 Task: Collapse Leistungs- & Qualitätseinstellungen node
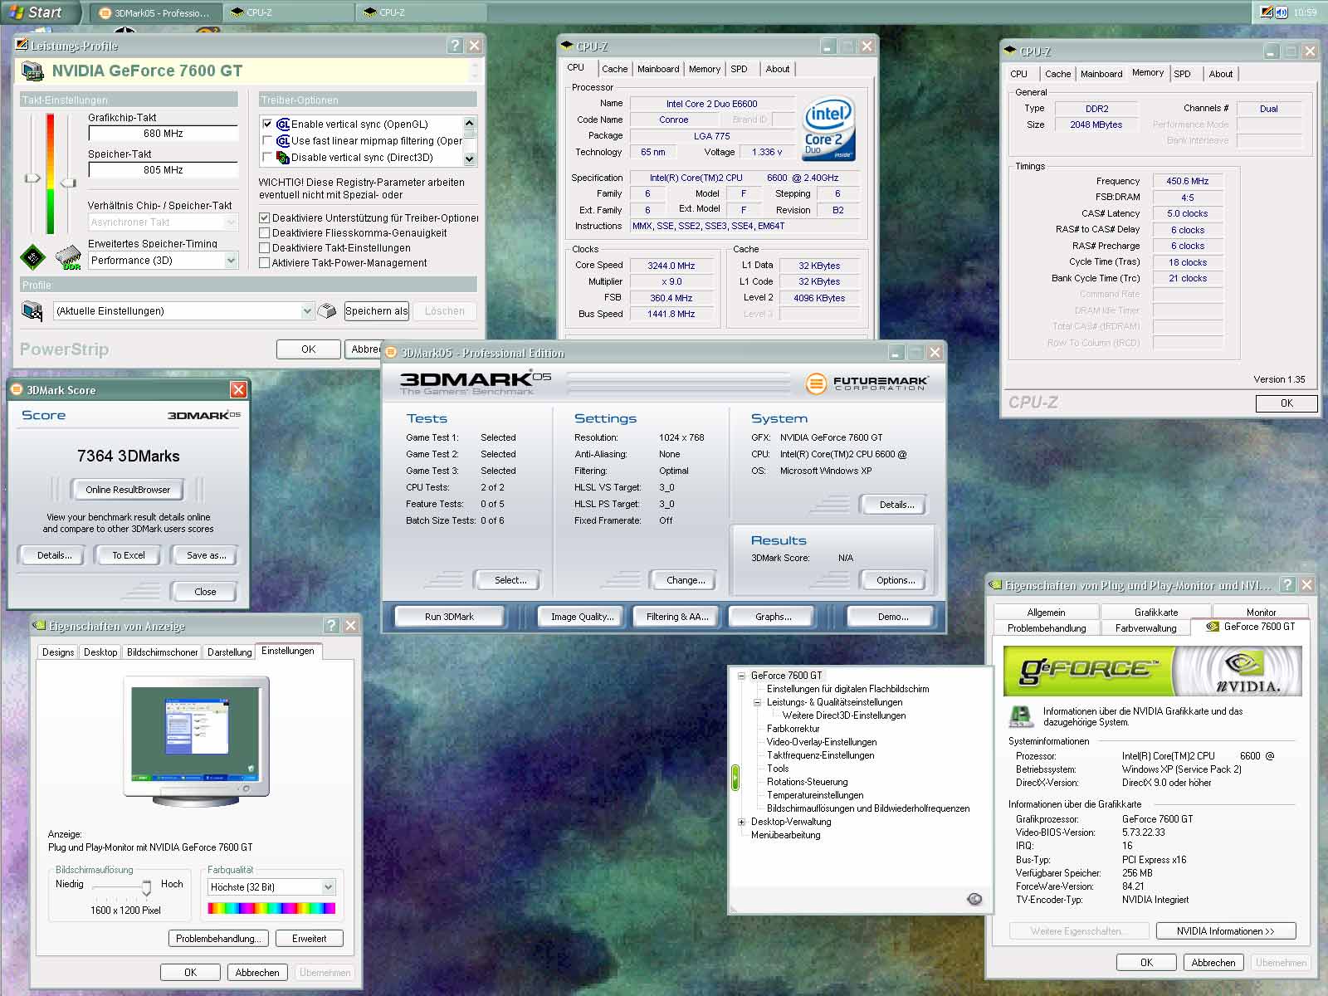[757, 702]
